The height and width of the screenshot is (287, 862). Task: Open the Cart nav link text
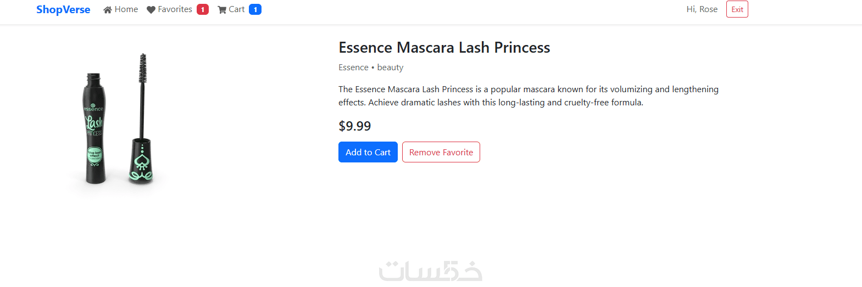tap(237, 9)
